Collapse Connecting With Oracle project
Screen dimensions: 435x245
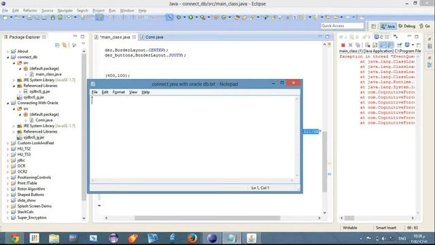pyautogui.click(x=8, y=103)
